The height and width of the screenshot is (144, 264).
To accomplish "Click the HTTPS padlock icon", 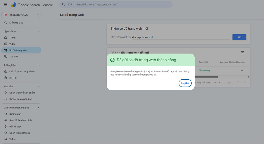I will (6, 78).
